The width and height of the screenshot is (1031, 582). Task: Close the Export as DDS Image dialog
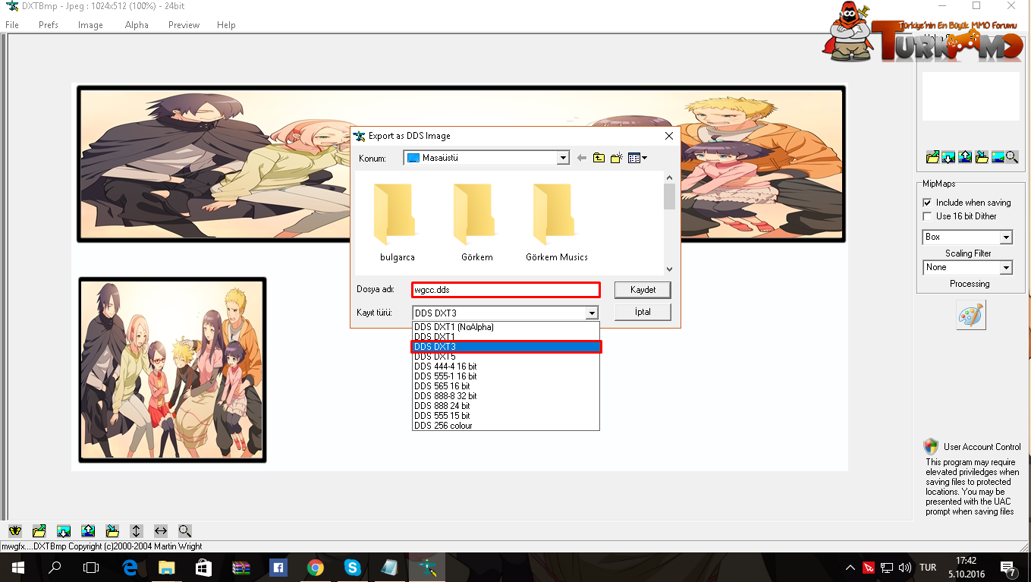click(x=668, y=136)
